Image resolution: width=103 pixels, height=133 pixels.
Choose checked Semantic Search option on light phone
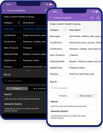(x=74, y=111)
